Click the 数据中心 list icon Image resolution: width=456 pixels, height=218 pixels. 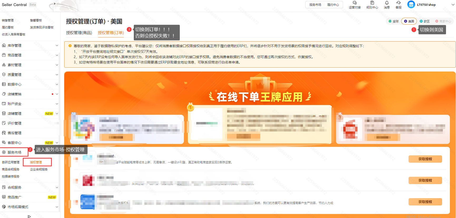[4, 84]
